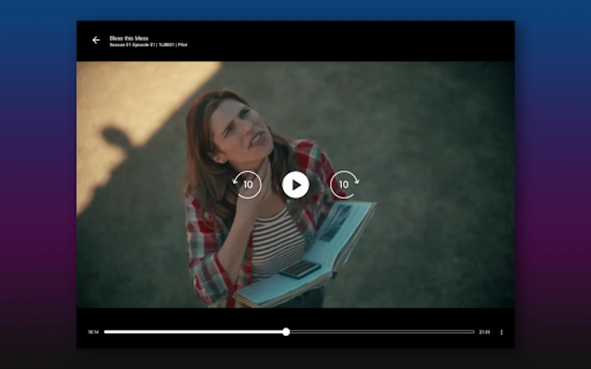591x369 pixels.
Task: Skip forward 10 seconds
Action: click(344, 184)
